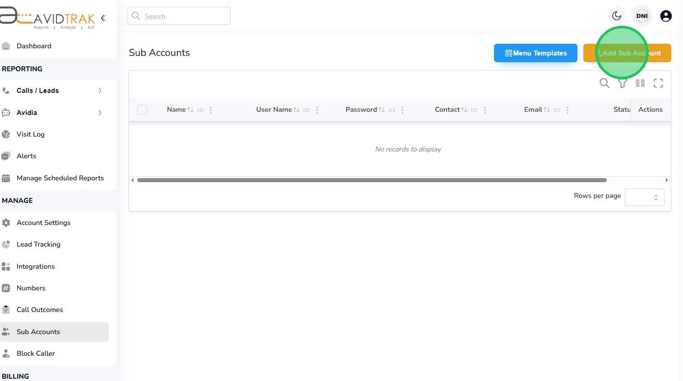Click the table's horizontal scrollbar thumb
Screen dimensions: 683x381
(372, 180)
